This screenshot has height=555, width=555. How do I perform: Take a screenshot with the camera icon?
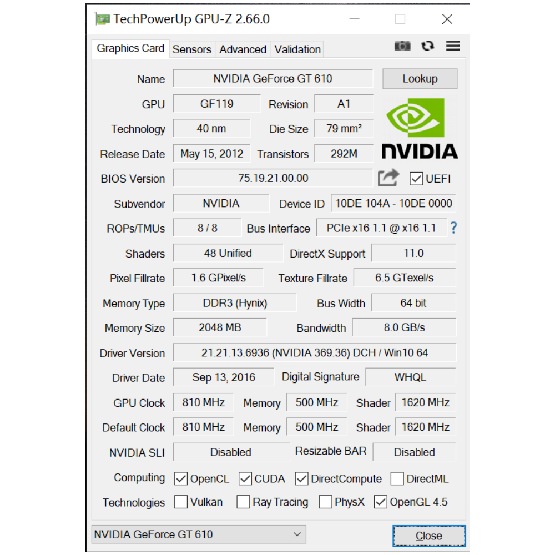(x=402, y=46)
